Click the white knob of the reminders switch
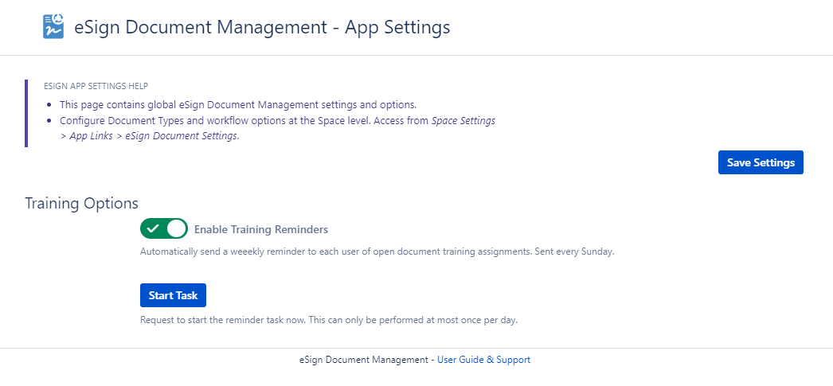The width and height of the screenshot is (833, 386). coord(177,229)
